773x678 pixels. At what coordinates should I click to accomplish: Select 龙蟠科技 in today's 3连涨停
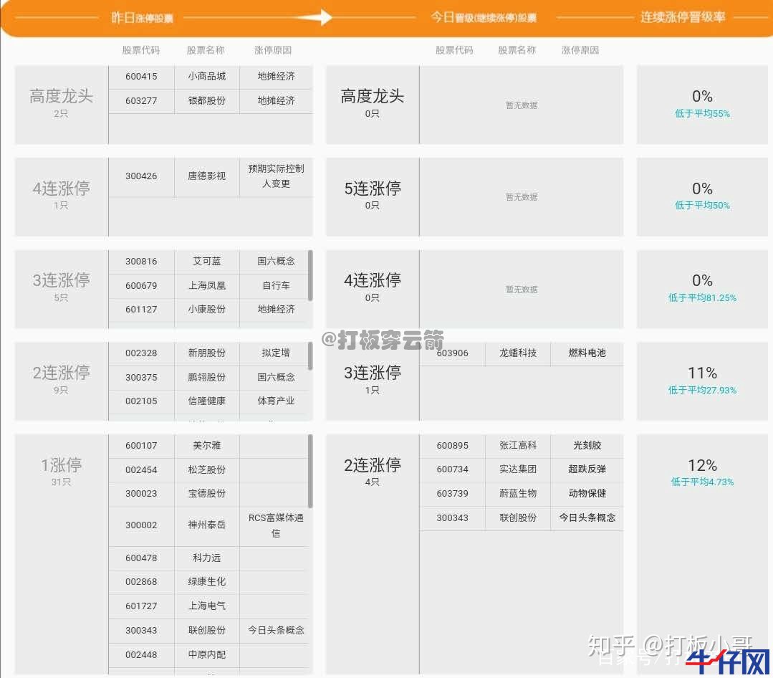pos(517,353)
